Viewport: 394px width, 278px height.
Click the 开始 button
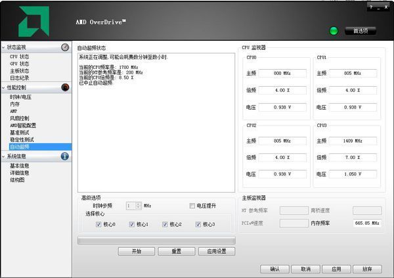pos(137,251)
